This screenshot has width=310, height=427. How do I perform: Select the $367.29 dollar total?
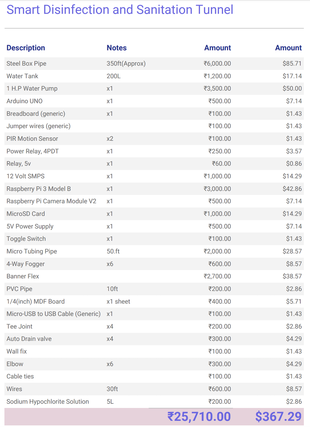pos(278,416)
